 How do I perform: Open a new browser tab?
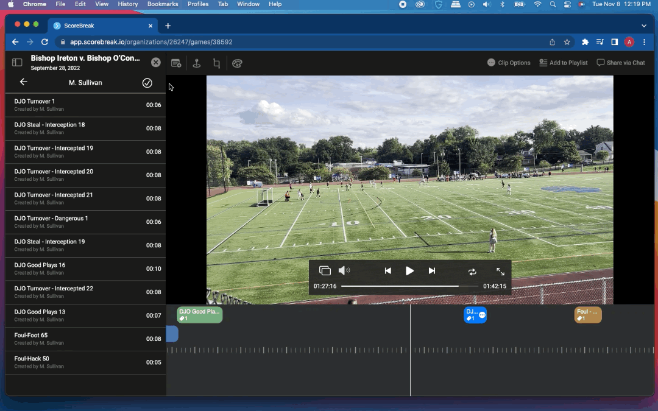(x=168, y=26)
